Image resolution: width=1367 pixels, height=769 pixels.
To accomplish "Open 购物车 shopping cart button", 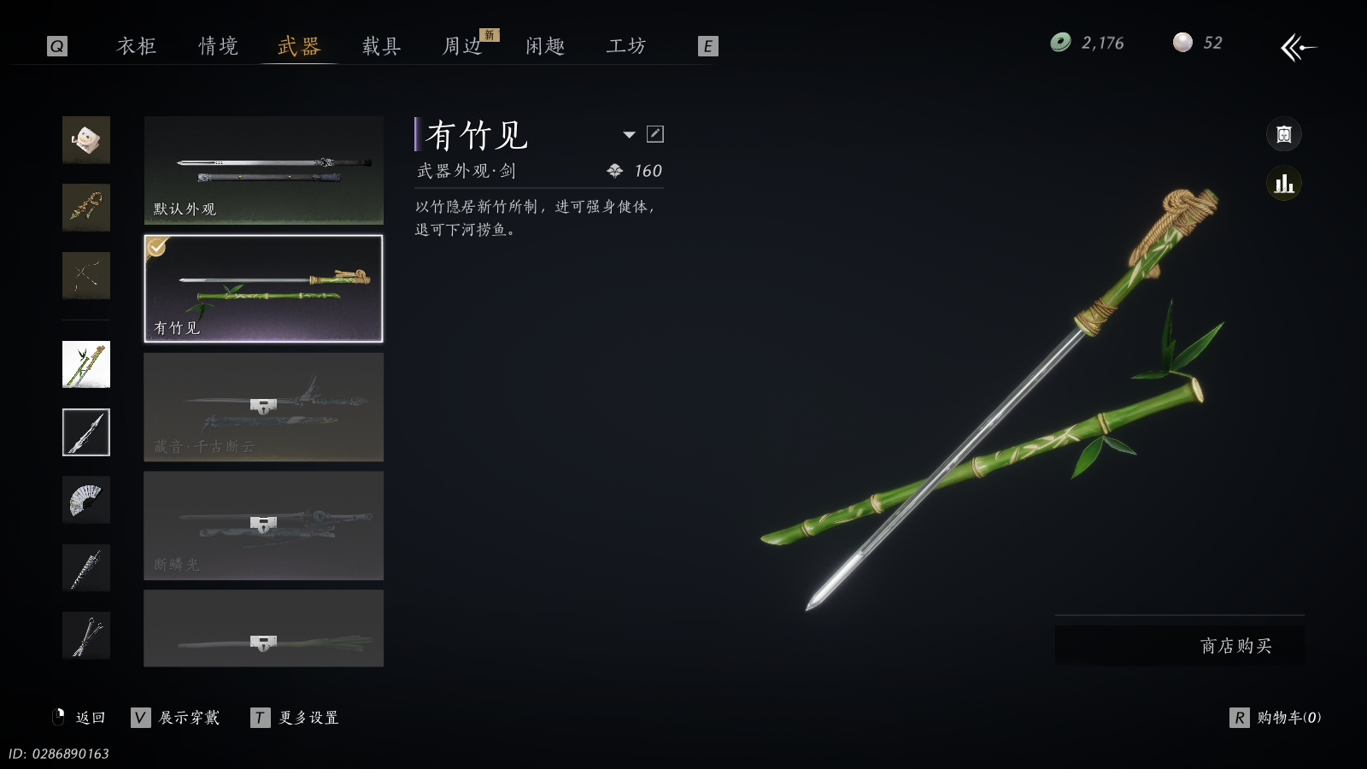I will [1276, 718].
